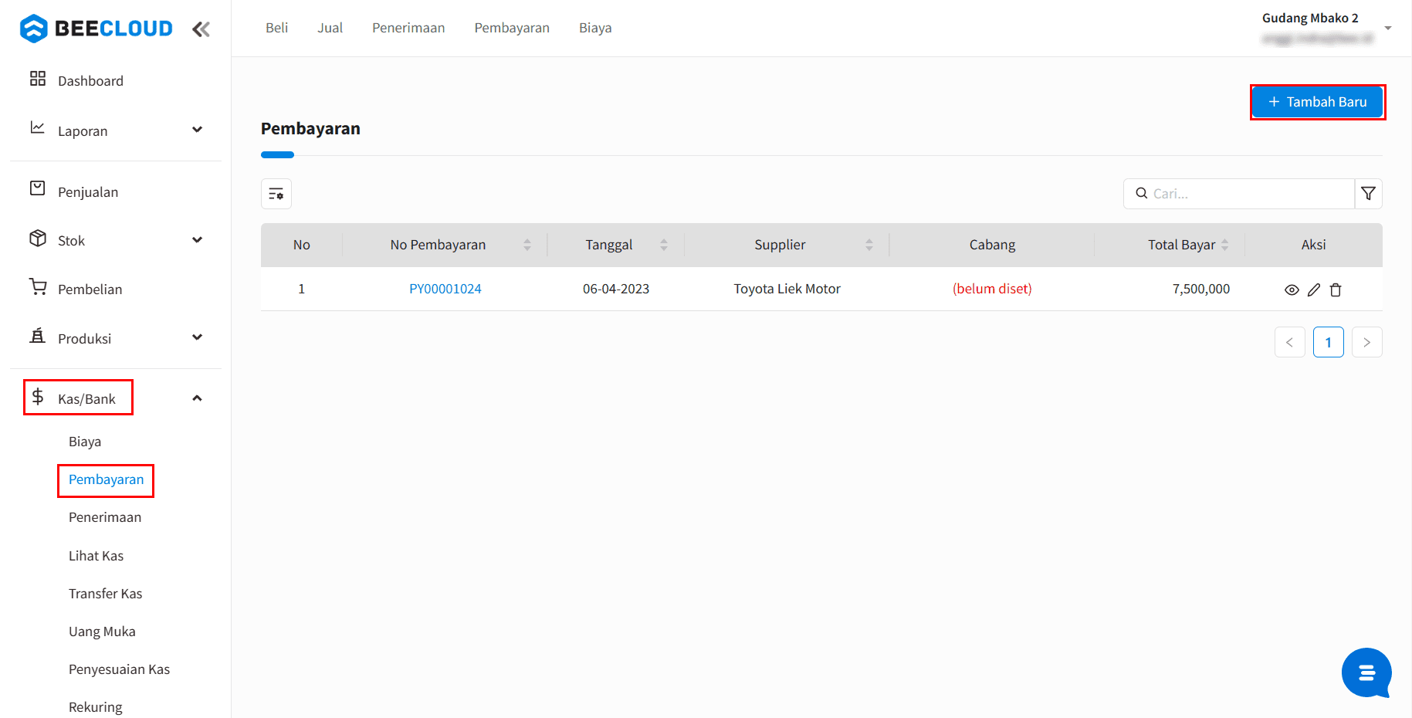Go to next page arrow
This screenshot has width=1412, height=718.
(x=1366, y=342)
